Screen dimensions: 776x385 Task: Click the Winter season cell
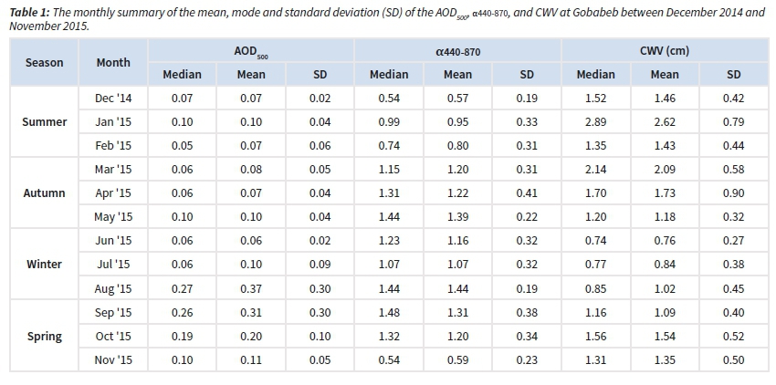click(x=44, y=265)
